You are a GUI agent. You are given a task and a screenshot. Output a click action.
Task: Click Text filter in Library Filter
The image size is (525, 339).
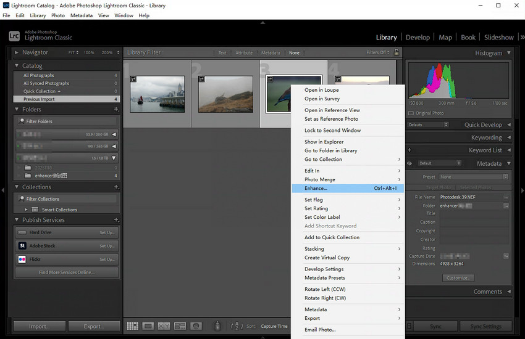pos(222,53)
